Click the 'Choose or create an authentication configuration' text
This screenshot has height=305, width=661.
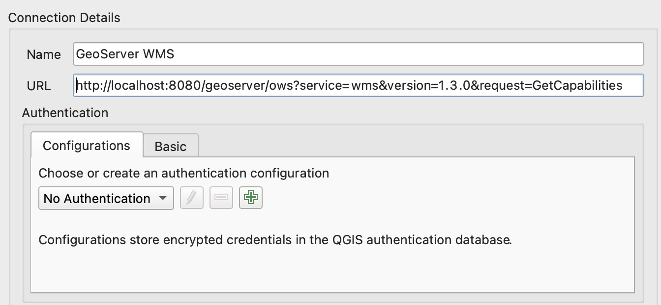[x=184, y=173]
